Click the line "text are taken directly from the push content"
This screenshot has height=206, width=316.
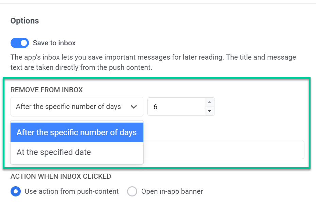point(81,67)
